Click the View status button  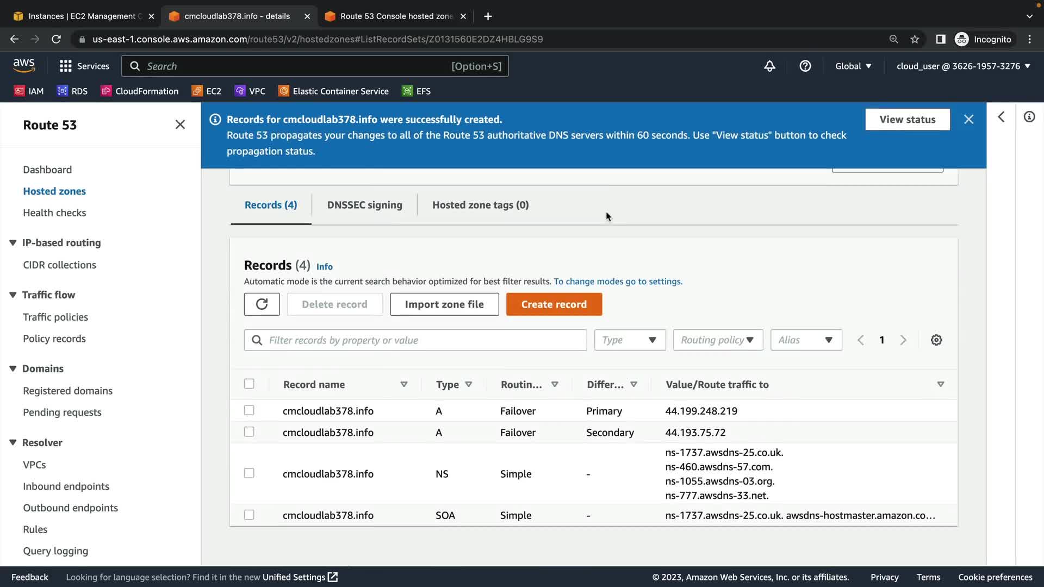pos(907,120)
